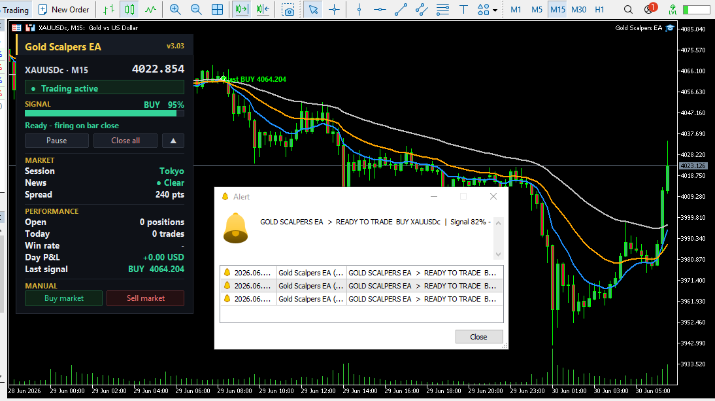The width and height of the screenshot is (715, 401).
Task: Click the Last BUY 4064.204 chart label
Action: [x=256, y=79]
